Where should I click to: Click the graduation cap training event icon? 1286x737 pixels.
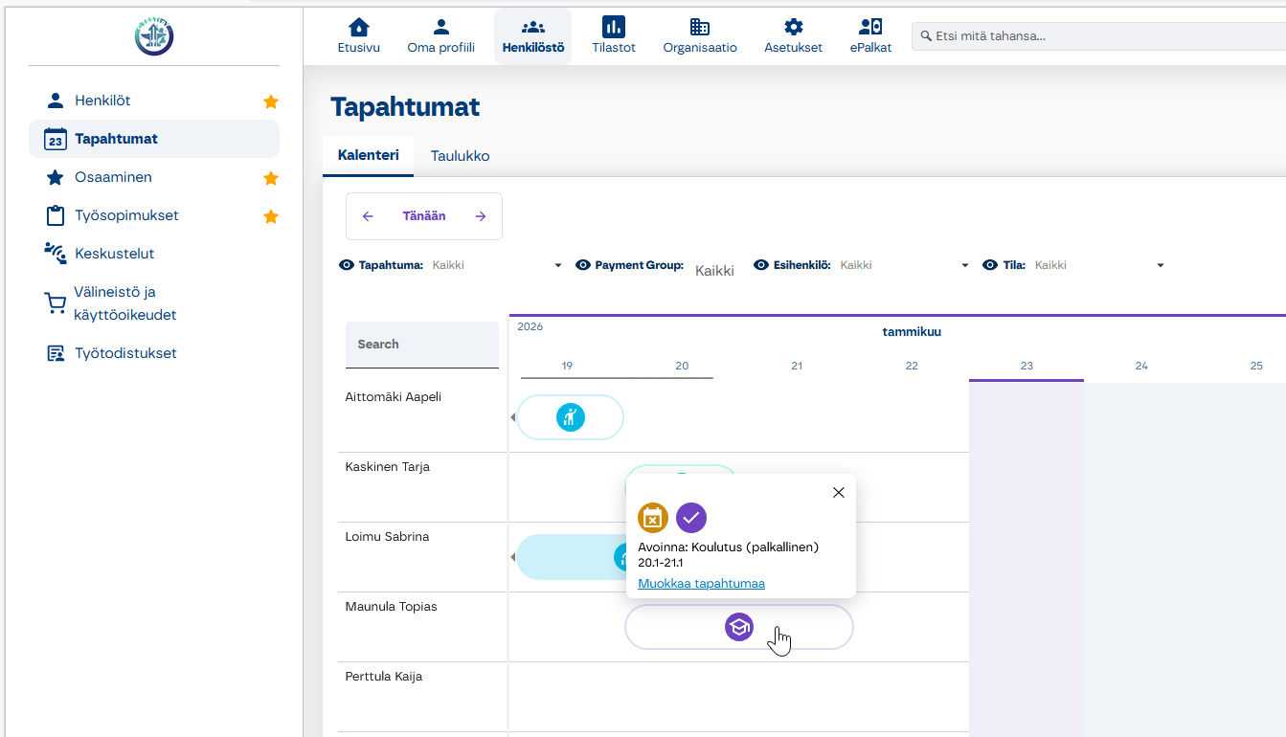point(738,628)
